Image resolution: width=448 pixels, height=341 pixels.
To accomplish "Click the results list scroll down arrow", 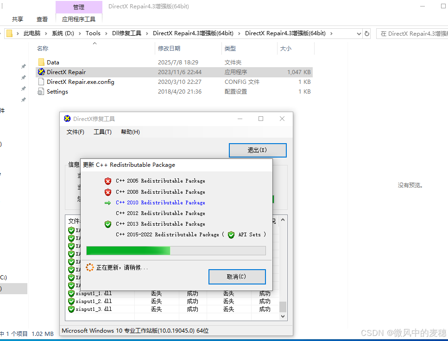I will tap(283, 316).
